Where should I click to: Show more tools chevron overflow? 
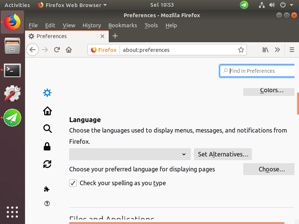click(277, 50)
